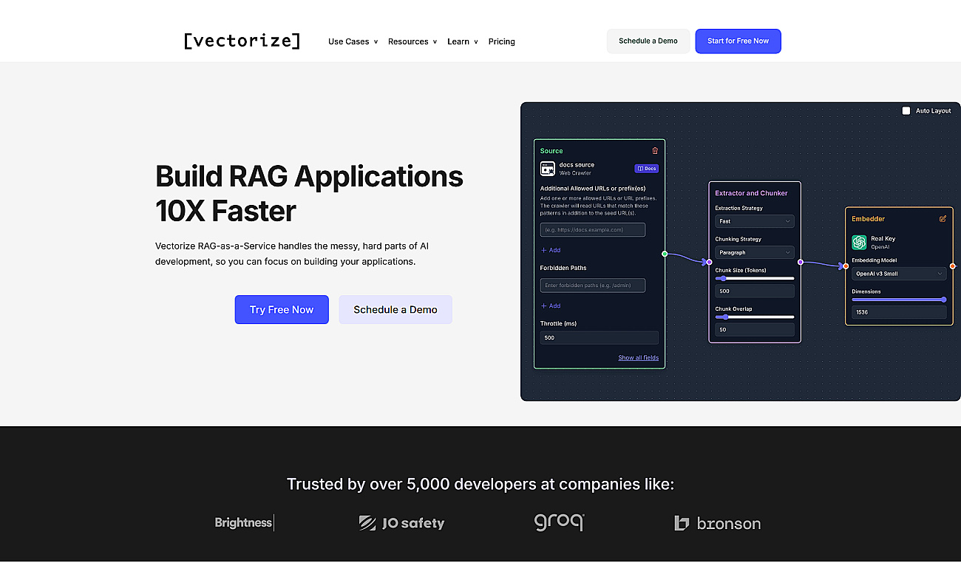Click the 'Extractor and Chunker' heading

751,193
